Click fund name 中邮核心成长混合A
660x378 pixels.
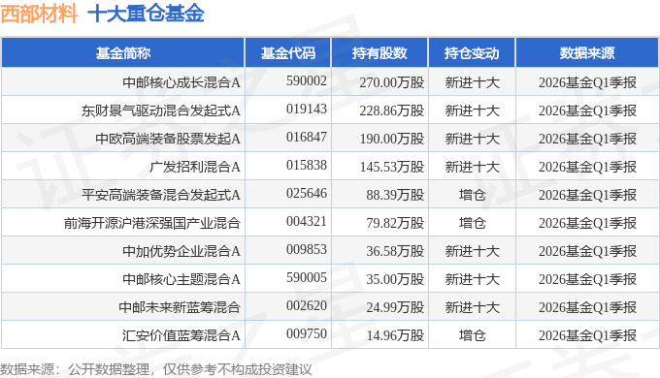pyautogui.click(x=181, y=82)
